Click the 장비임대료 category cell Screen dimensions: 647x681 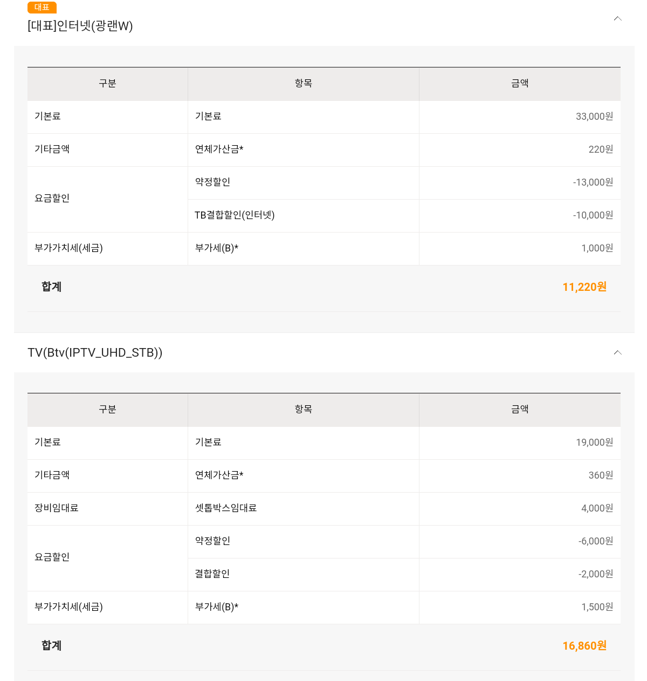coord(57,508)
